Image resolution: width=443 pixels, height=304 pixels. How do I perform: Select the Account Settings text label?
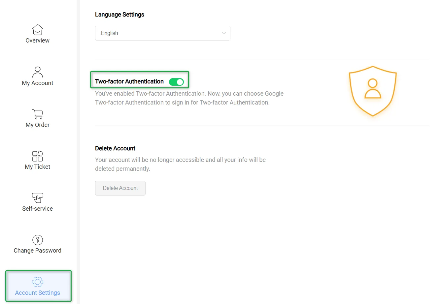click(37, 293)
